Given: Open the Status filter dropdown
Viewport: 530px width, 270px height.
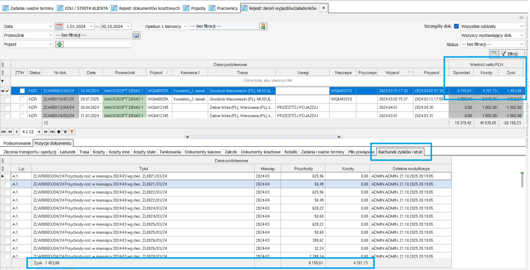Looking at the screenshot, I should [521, 45].
